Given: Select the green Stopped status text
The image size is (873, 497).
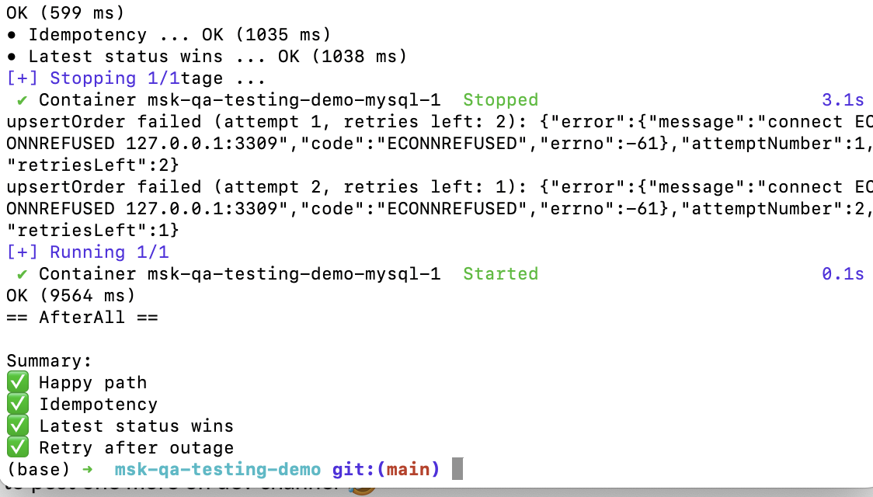Looking at the screenshot, I should [x=500, y=100].
